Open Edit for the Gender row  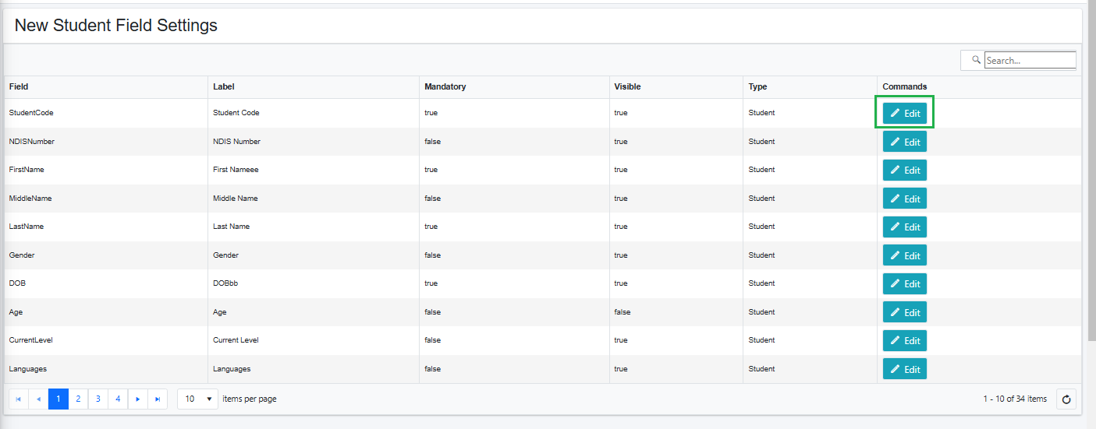pyautogui.click(x=905, y=255)
